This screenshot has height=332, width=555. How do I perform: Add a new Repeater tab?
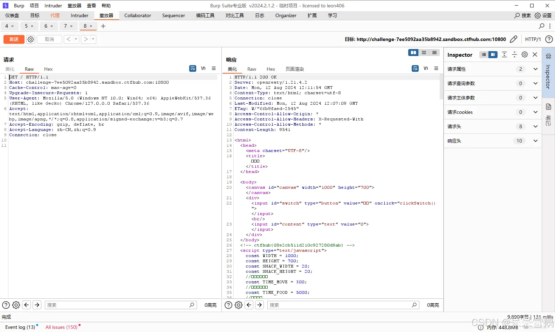click(x=103, y=26)
